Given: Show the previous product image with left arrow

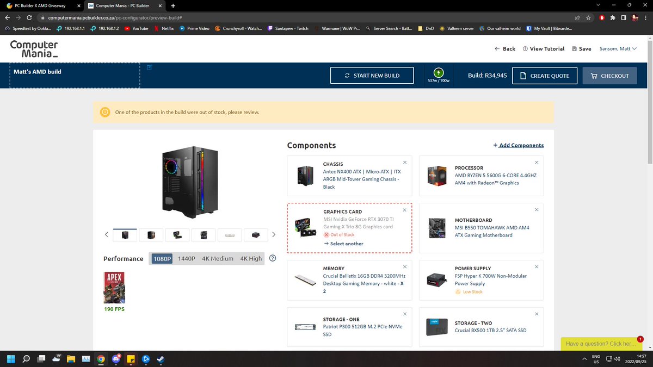Looking at the screenshot, I should [x=107, y=235].
